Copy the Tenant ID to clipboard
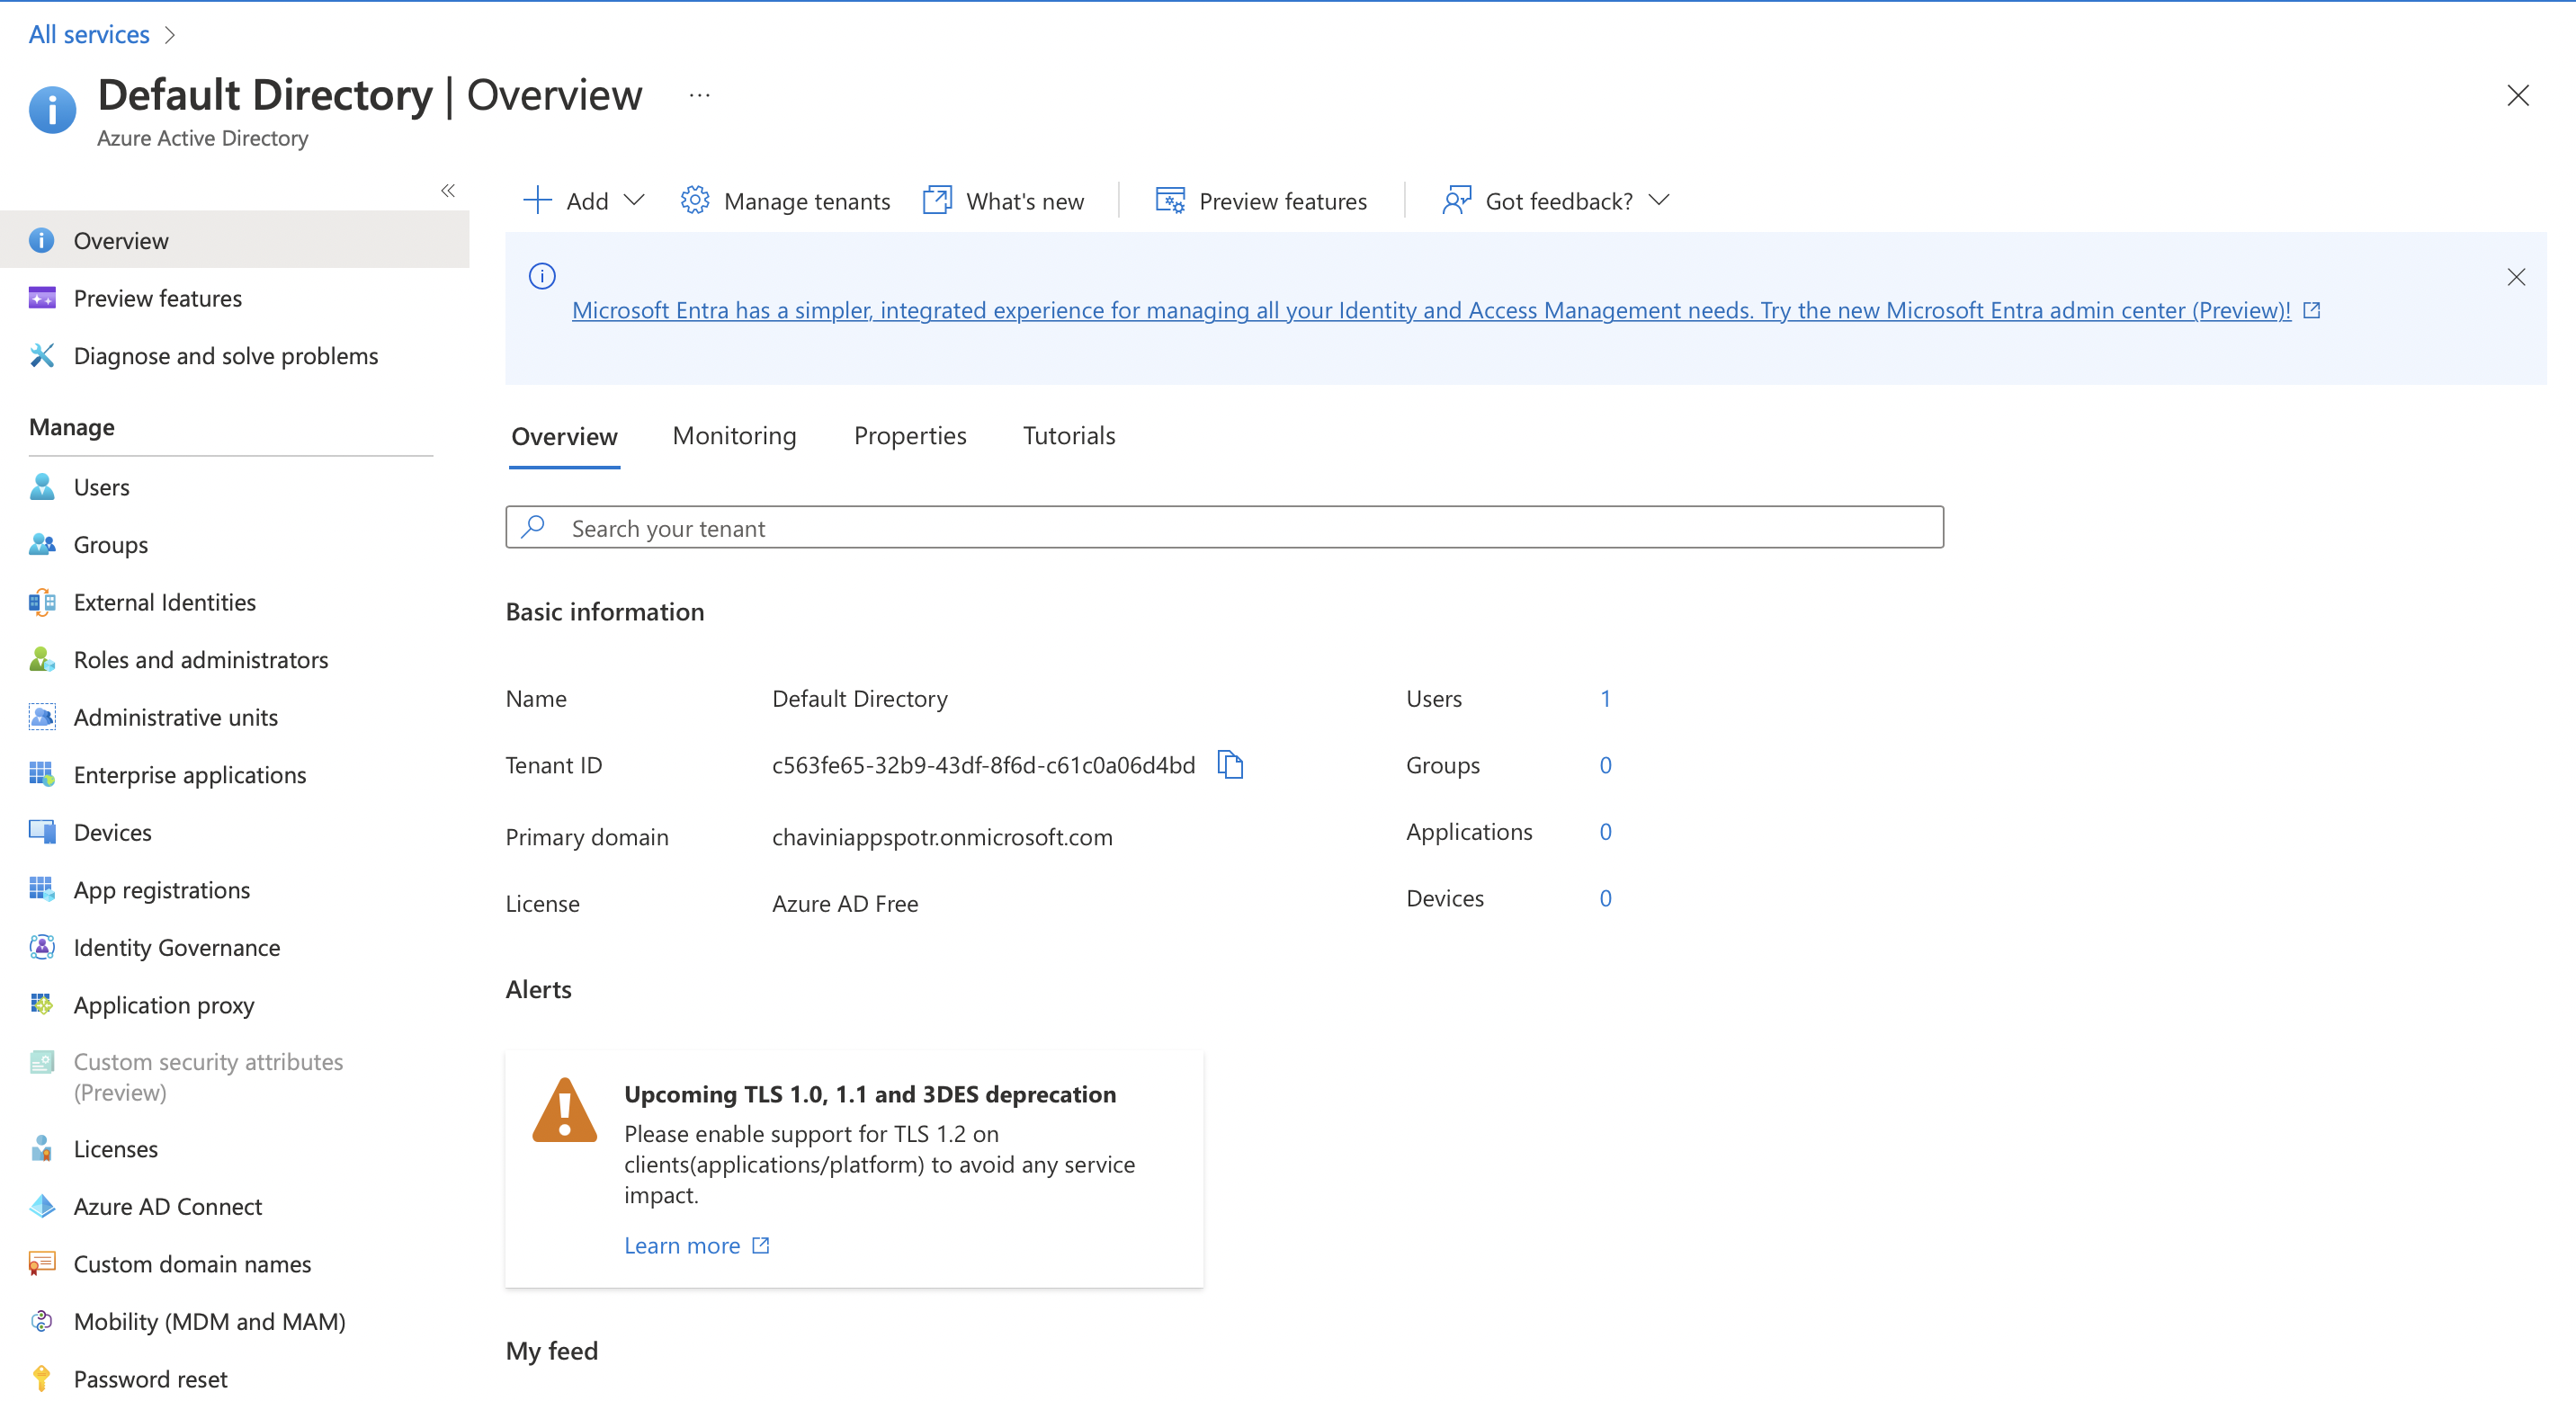 point(1230,765)
